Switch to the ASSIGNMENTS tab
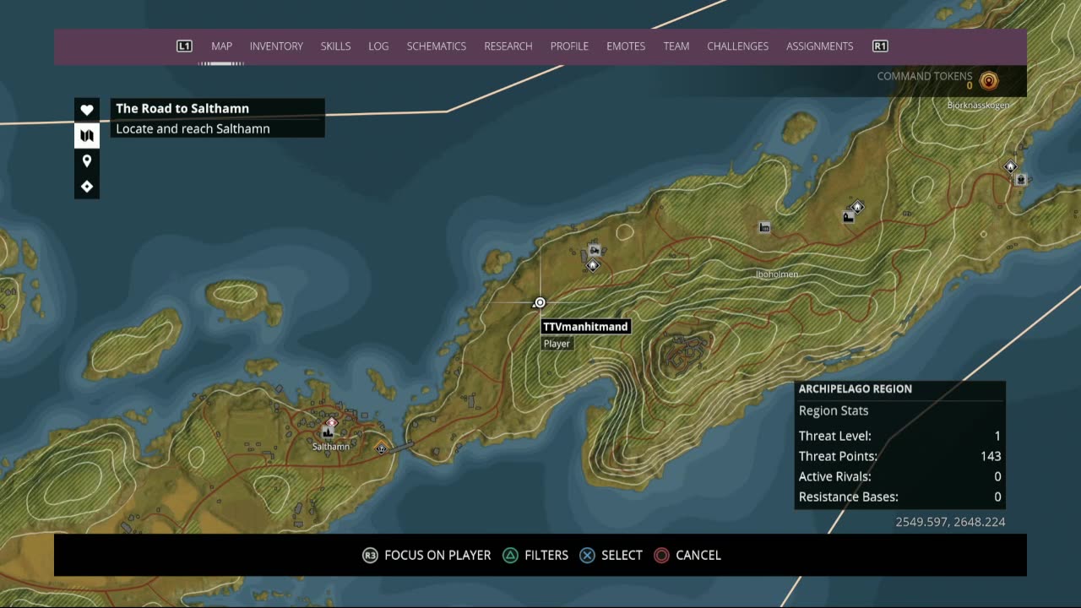1081x608 pixels. [820, 46]
